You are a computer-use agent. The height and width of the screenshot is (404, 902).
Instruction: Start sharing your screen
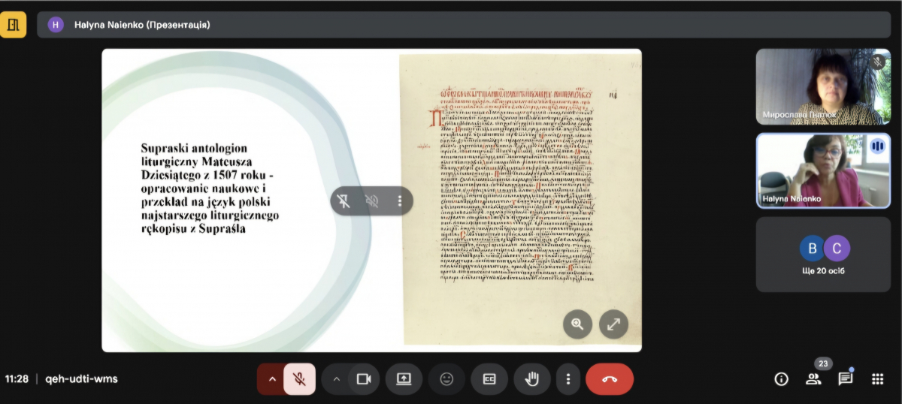tap(404, 379)
